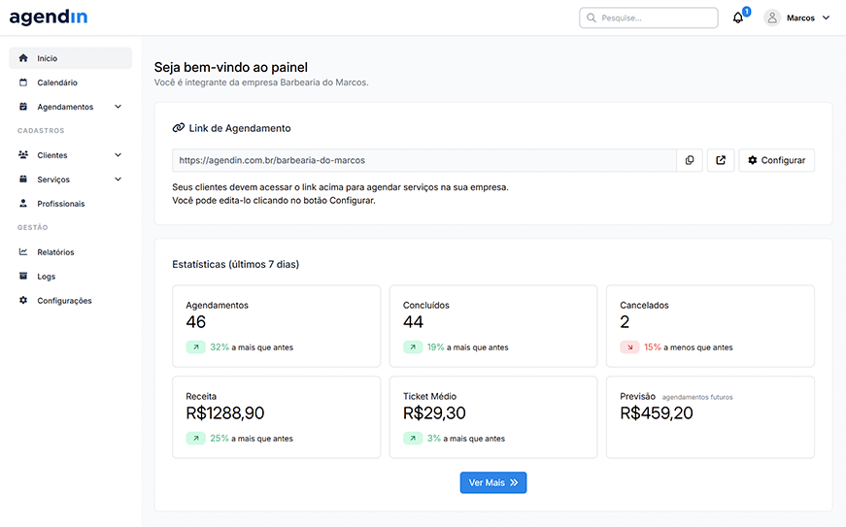This screenshot has width=846, height=527.
Task: Click the '32% a mais que antes' text
Action: [x=252, y=347]
